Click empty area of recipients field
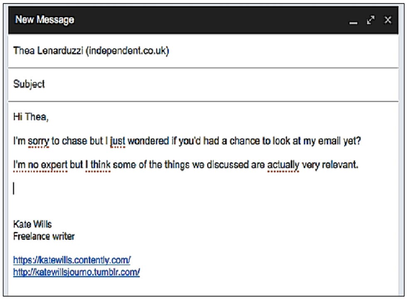Screen dimensions: 408x301 (x=284, y=51)
